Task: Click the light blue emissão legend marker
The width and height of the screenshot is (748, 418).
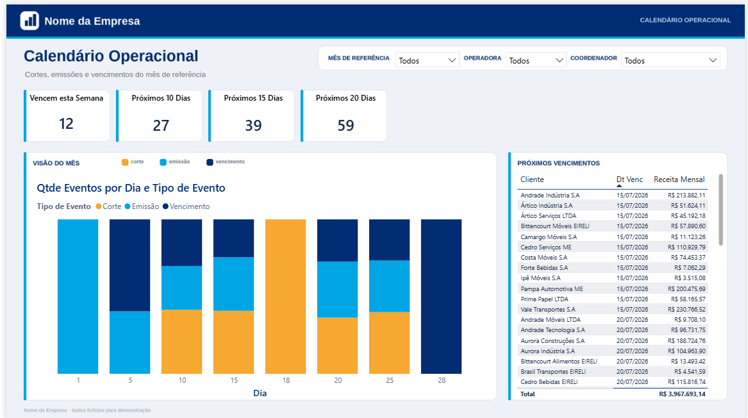Action: click(163, 162)
